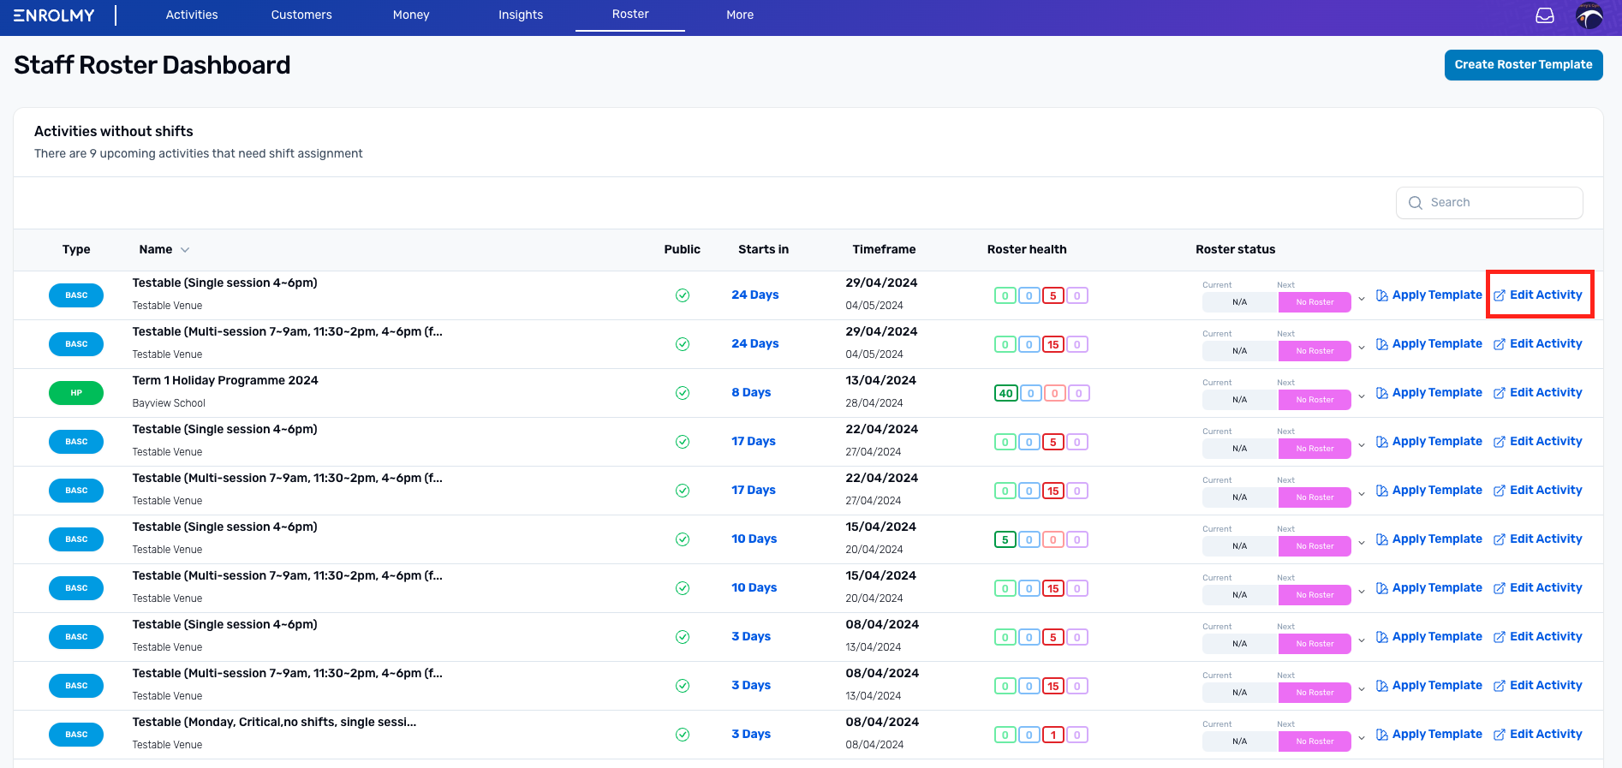
Task: Expand roster status chevron of Single session 22/04/2024
Action: point(1362,445)
